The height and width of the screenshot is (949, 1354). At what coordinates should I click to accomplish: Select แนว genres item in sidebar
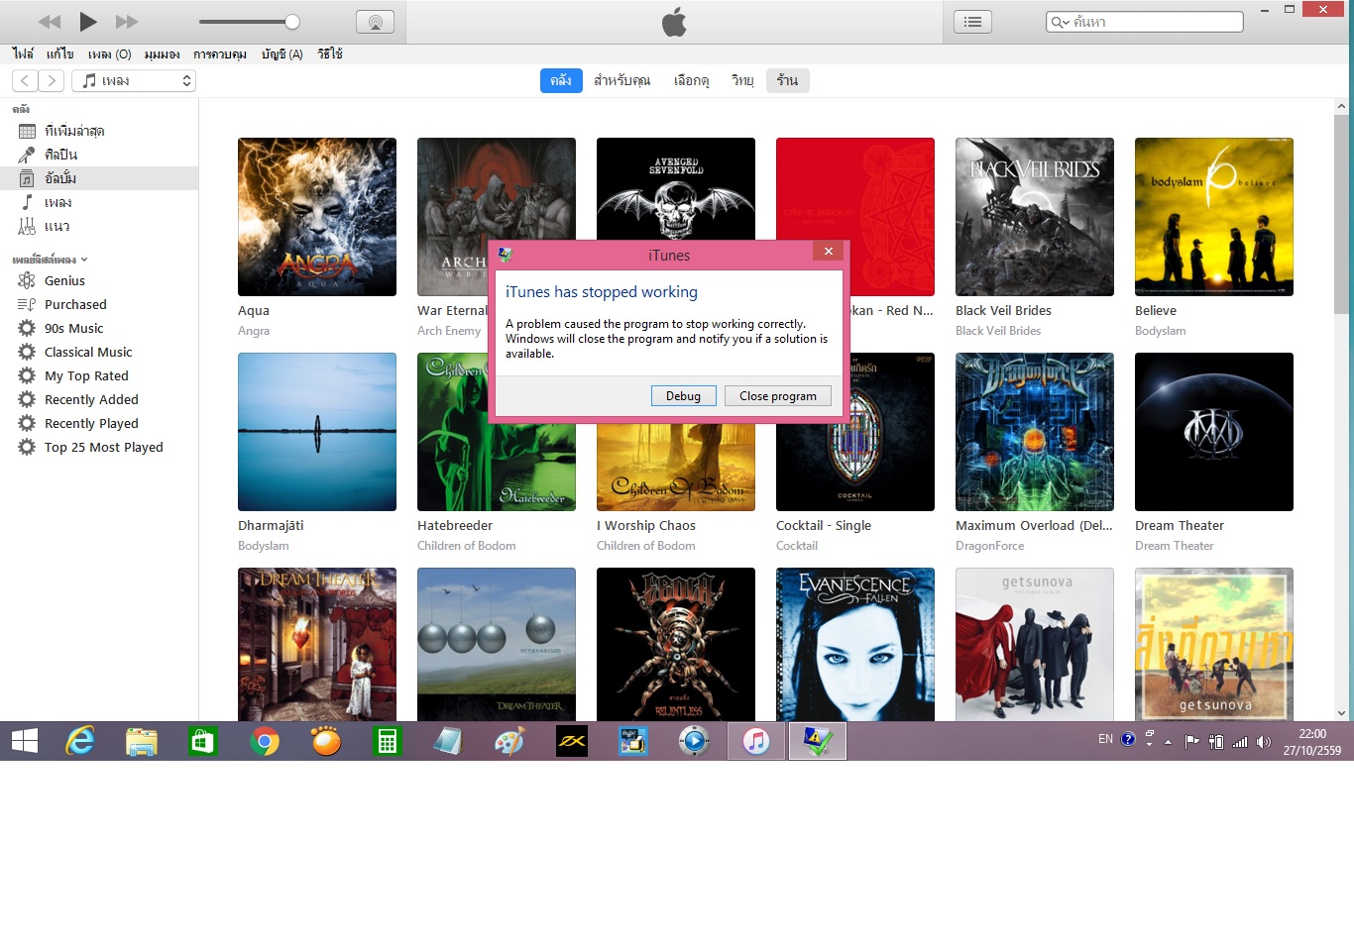56,226
